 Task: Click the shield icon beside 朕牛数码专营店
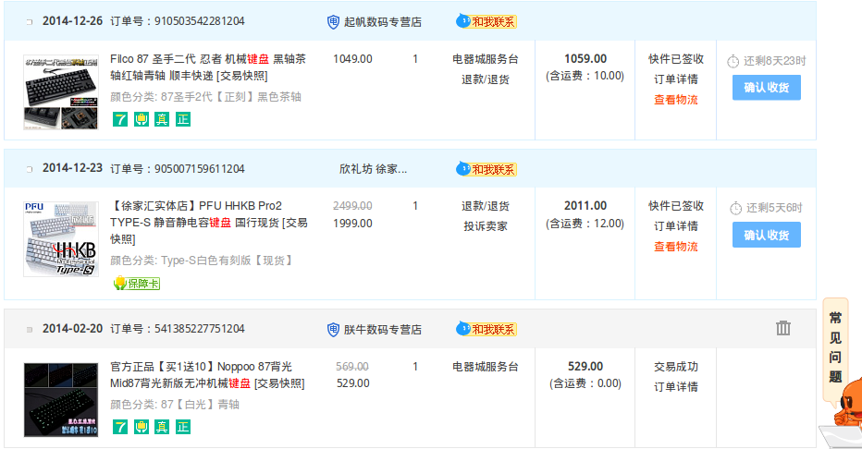(x=334, y=329)
